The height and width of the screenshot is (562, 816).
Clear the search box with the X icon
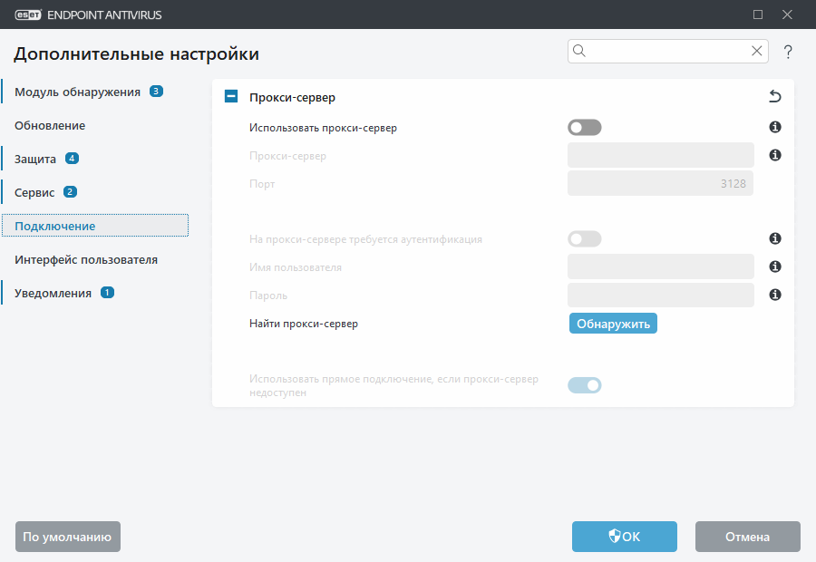[757, 52]
